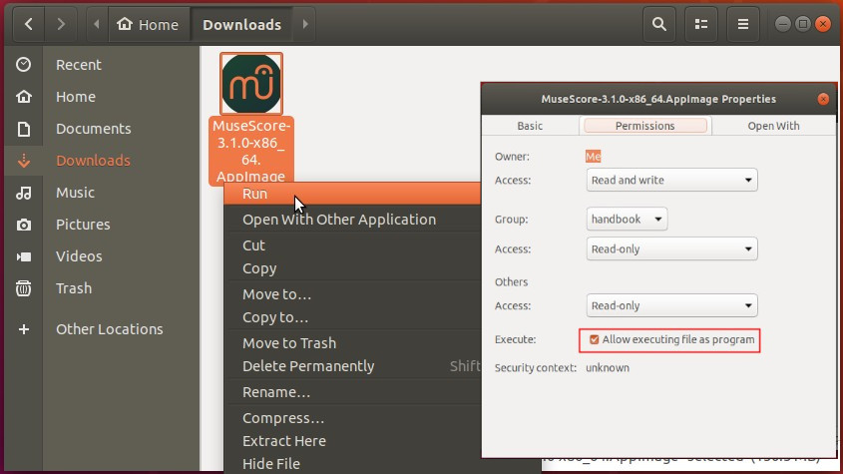Click the Home house icon in sidebar
Screen dimensions: 843x474
[24, 97]
